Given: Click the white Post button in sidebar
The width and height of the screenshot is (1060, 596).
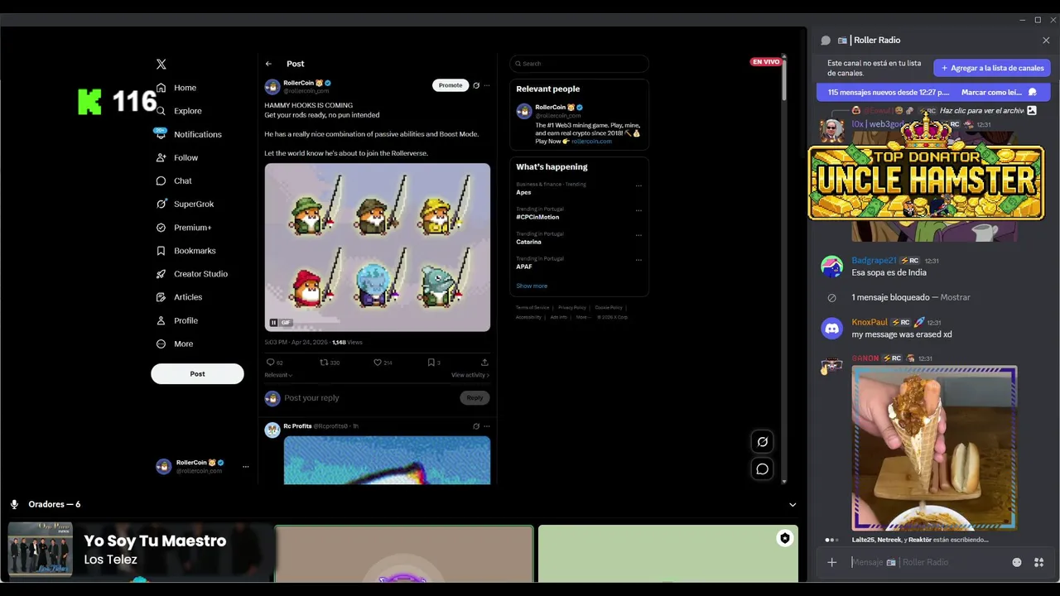Looking at the screenshot, I should [197, 373].
